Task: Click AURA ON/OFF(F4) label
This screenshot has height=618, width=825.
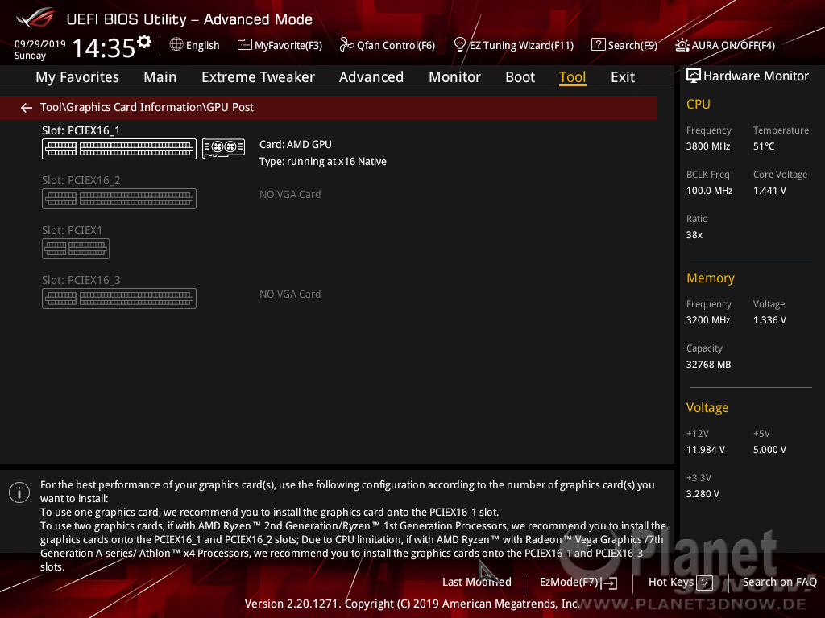Action: pos(733,46)
